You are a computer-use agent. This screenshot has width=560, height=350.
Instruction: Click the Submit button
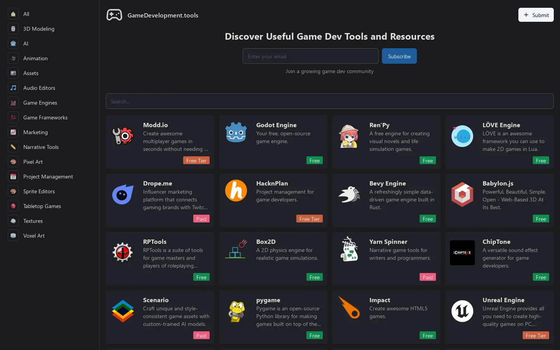536,15
